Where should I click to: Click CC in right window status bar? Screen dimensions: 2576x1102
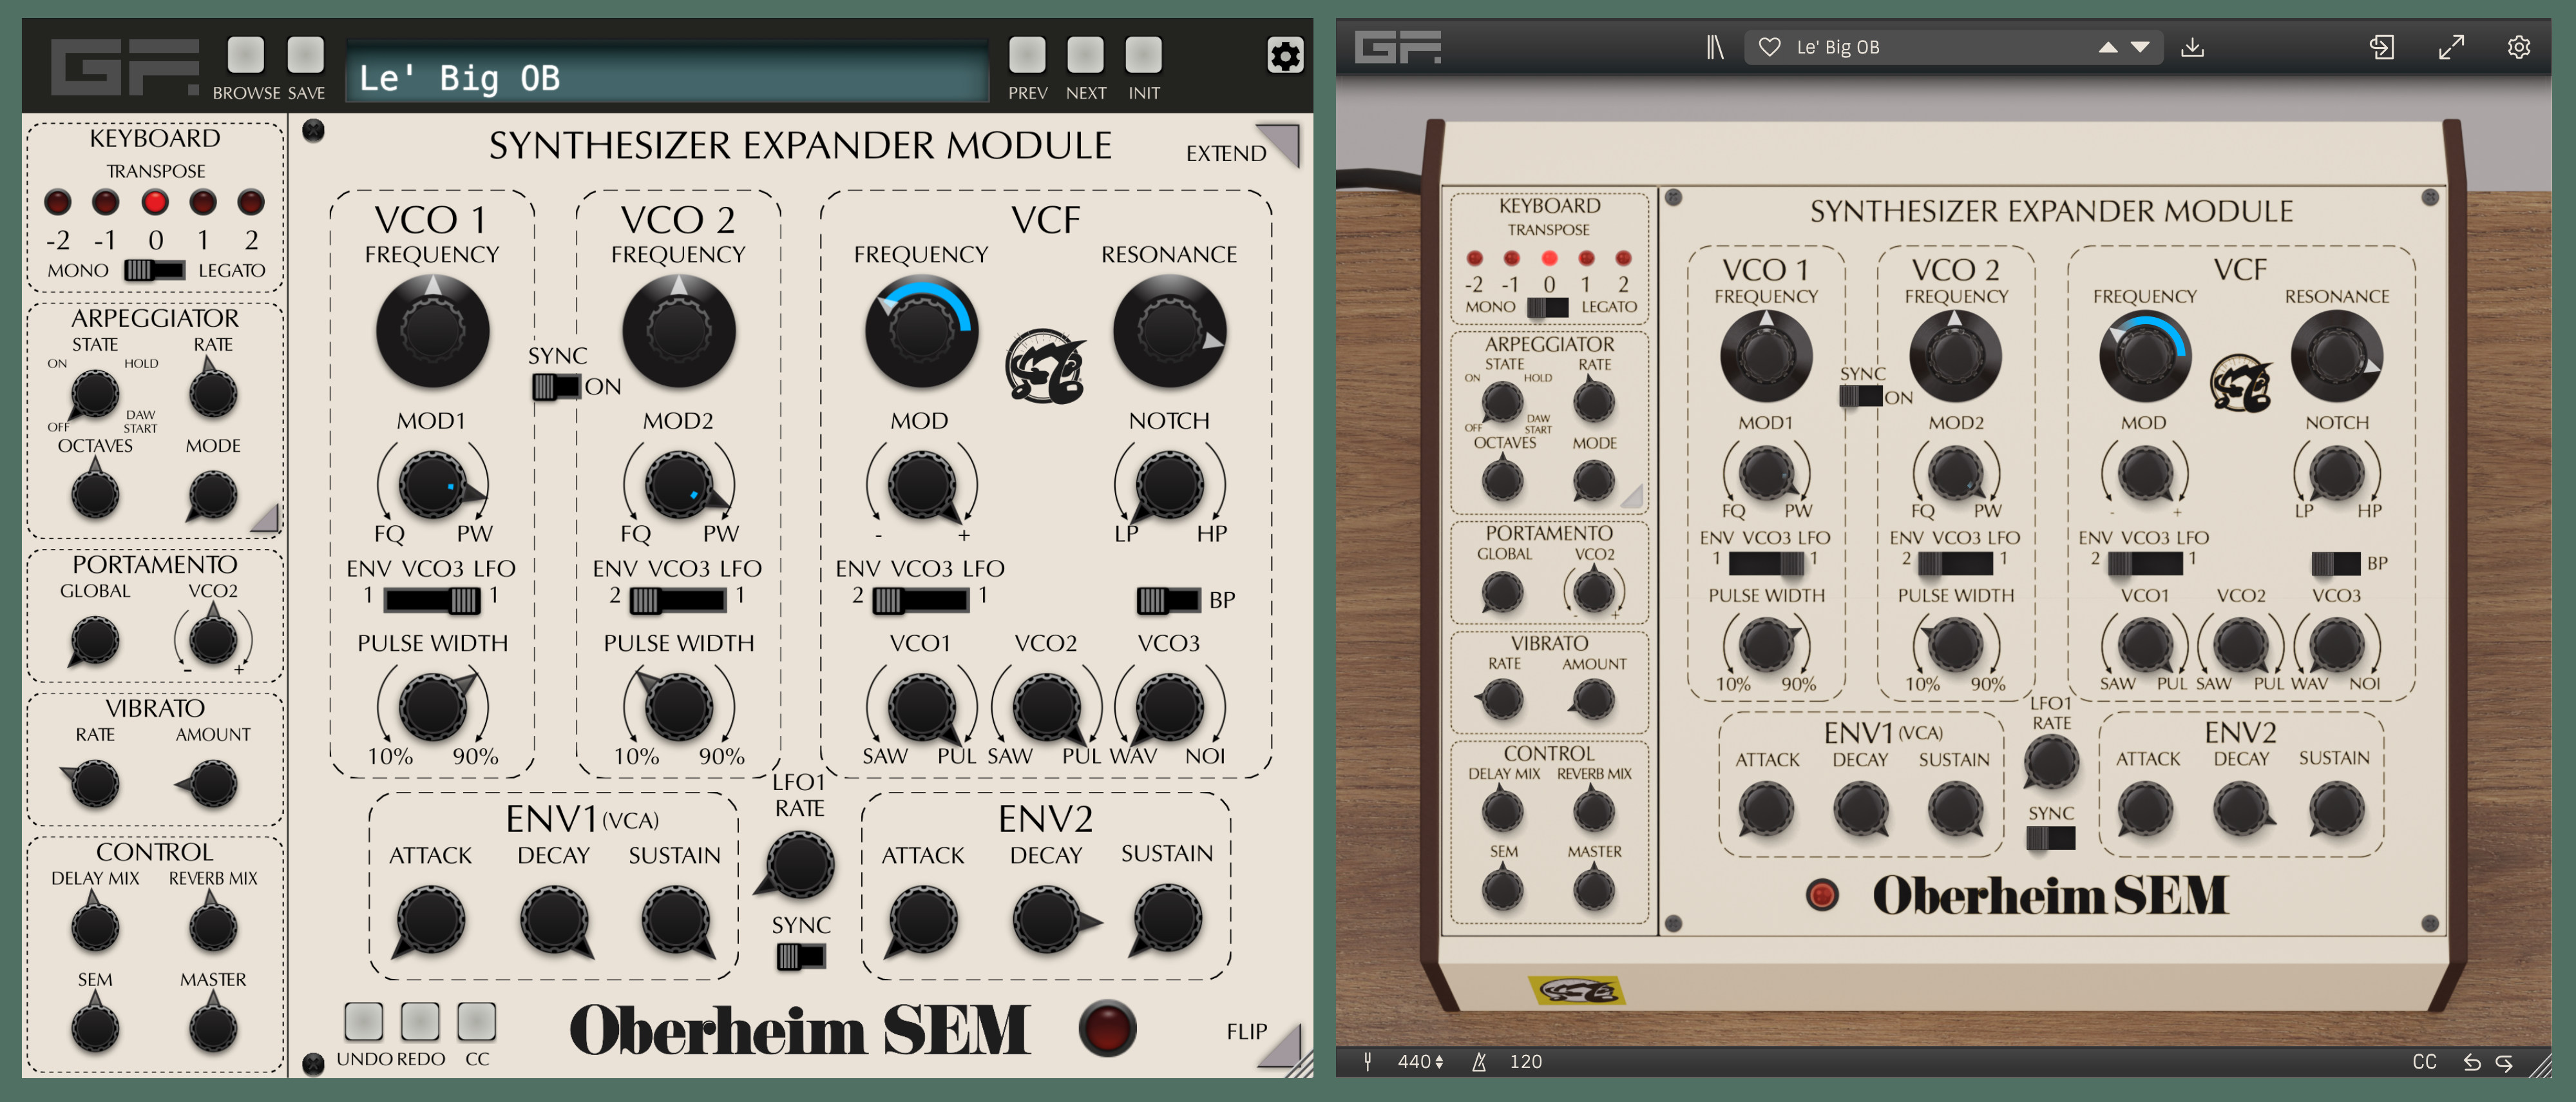(x=2424, y=1061)
